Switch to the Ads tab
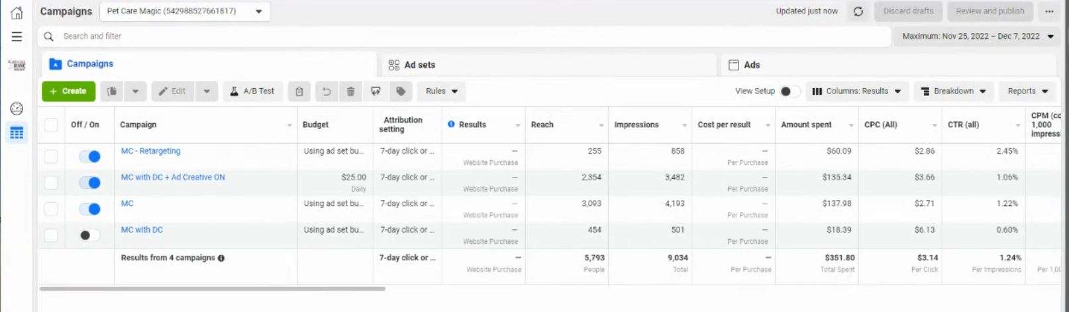The image size is (1069, 312). coord(751,65)
